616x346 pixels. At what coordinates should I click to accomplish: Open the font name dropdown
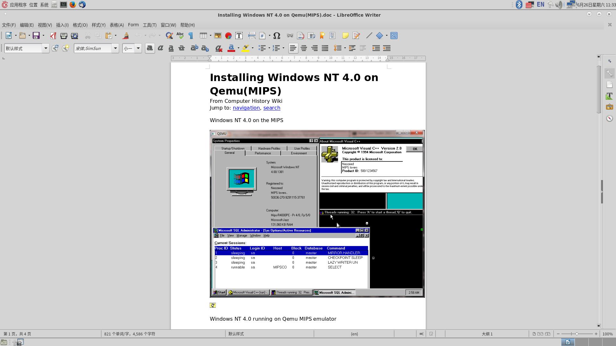(115, 48)
